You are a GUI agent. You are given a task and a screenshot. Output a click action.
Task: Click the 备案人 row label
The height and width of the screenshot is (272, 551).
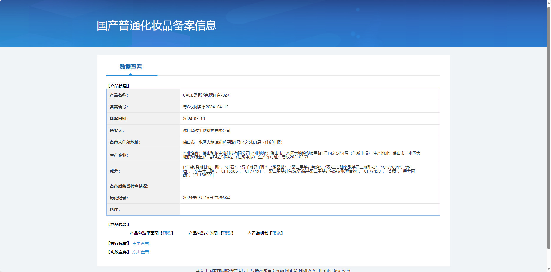pyautogui.click(x=117, y=130)
